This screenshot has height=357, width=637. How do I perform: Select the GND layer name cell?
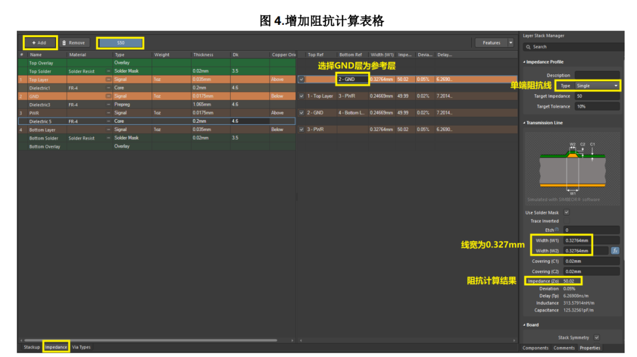pos(47,96)
